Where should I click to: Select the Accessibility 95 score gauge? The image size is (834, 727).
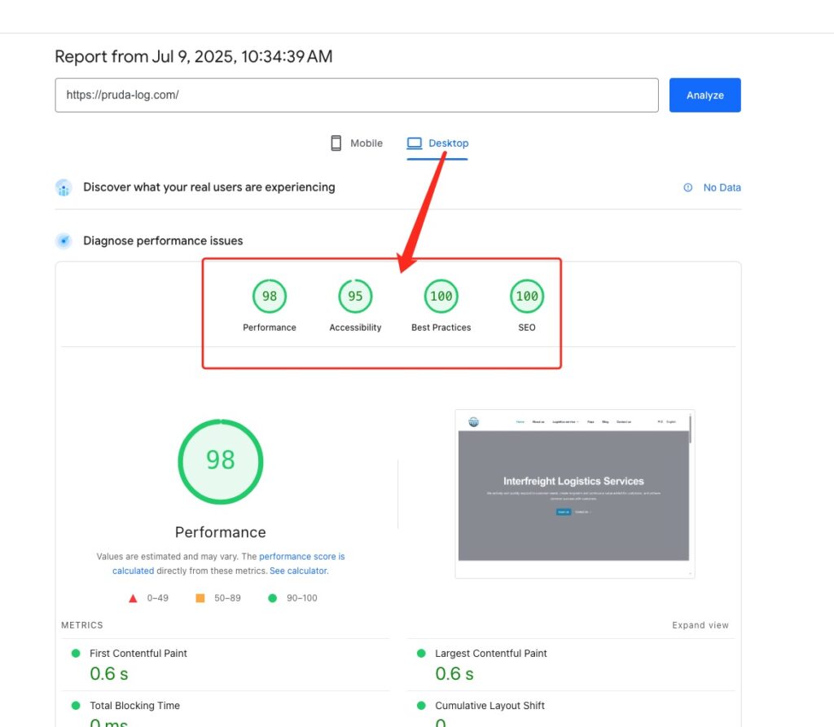(x=354, y=296)
